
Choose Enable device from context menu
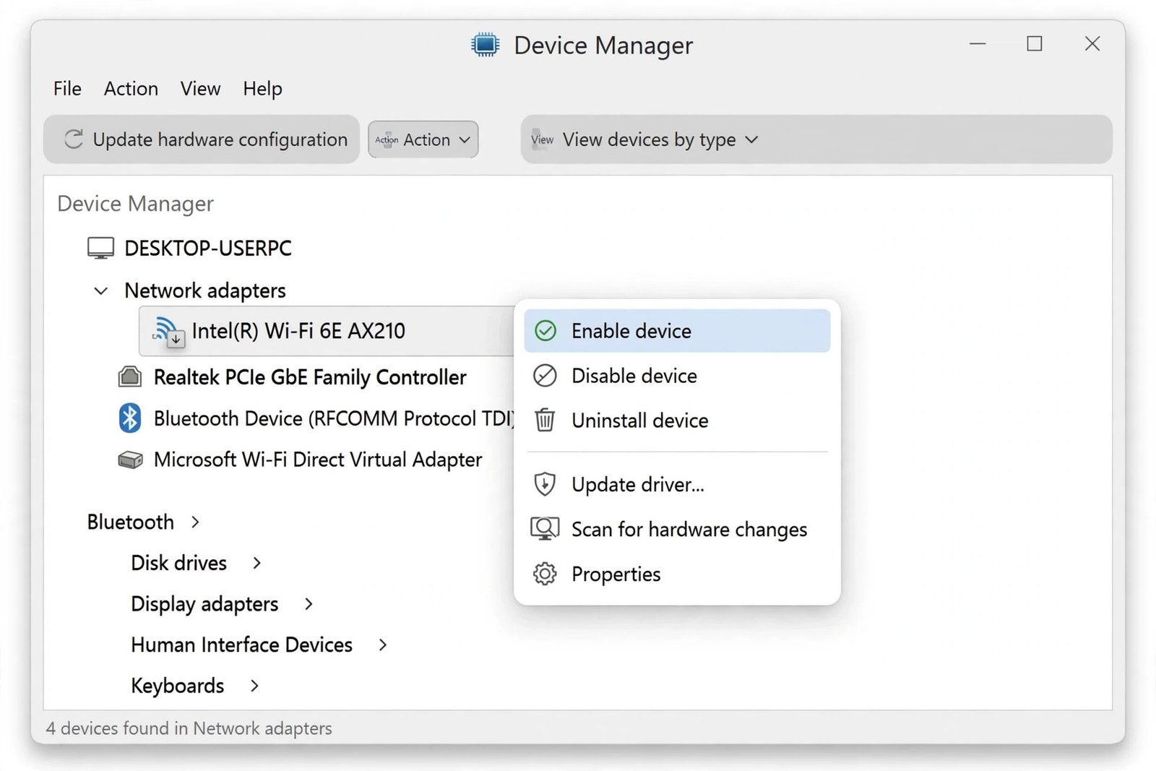tap(677, 331)
